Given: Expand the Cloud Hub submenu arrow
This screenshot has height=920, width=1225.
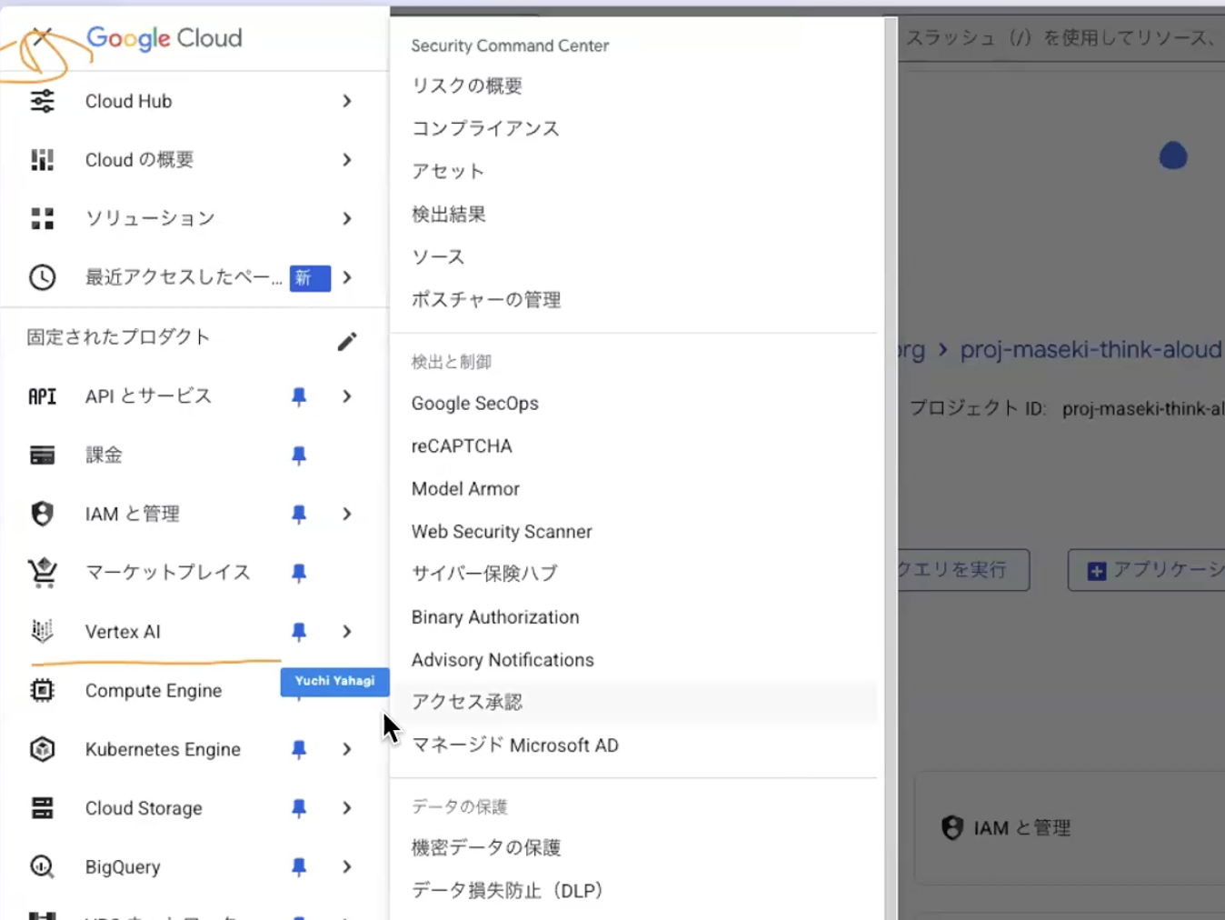Looking at the screenshot, I should 346,101.
